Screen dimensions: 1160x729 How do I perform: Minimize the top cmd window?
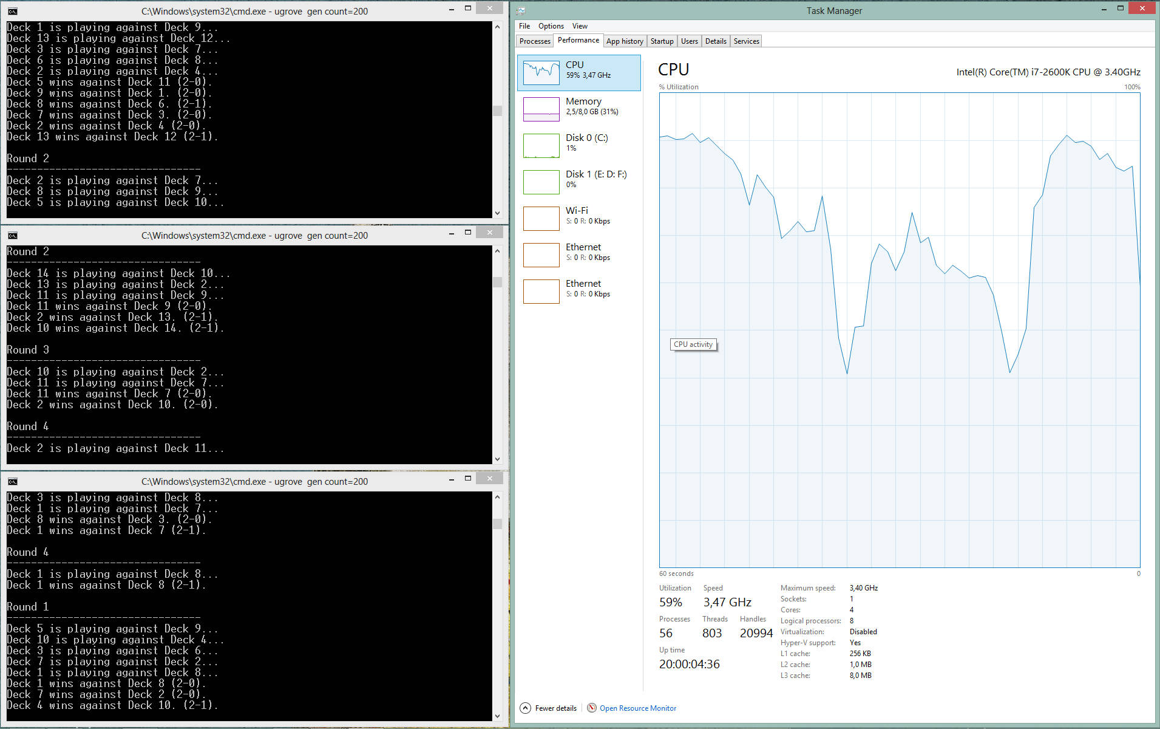tap(451, 10)
